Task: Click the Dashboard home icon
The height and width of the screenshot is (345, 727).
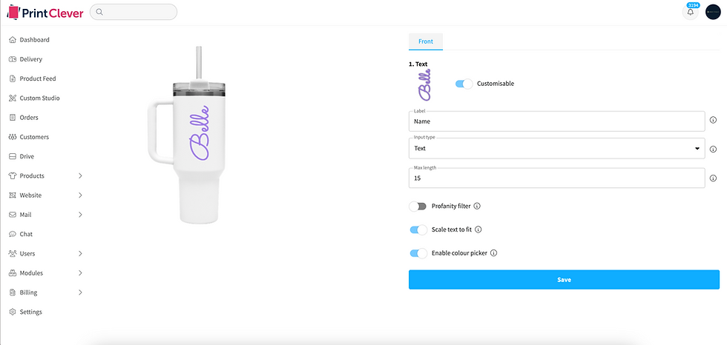Action: coord(13,40)
